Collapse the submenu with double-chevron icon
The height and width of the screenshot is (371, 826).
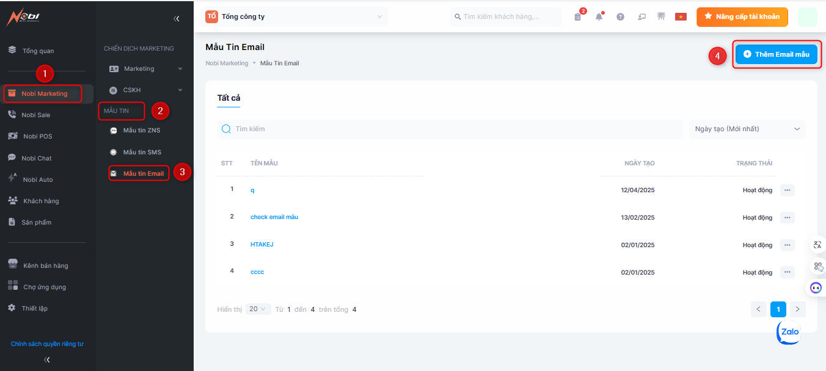click(x=177, y=19)
